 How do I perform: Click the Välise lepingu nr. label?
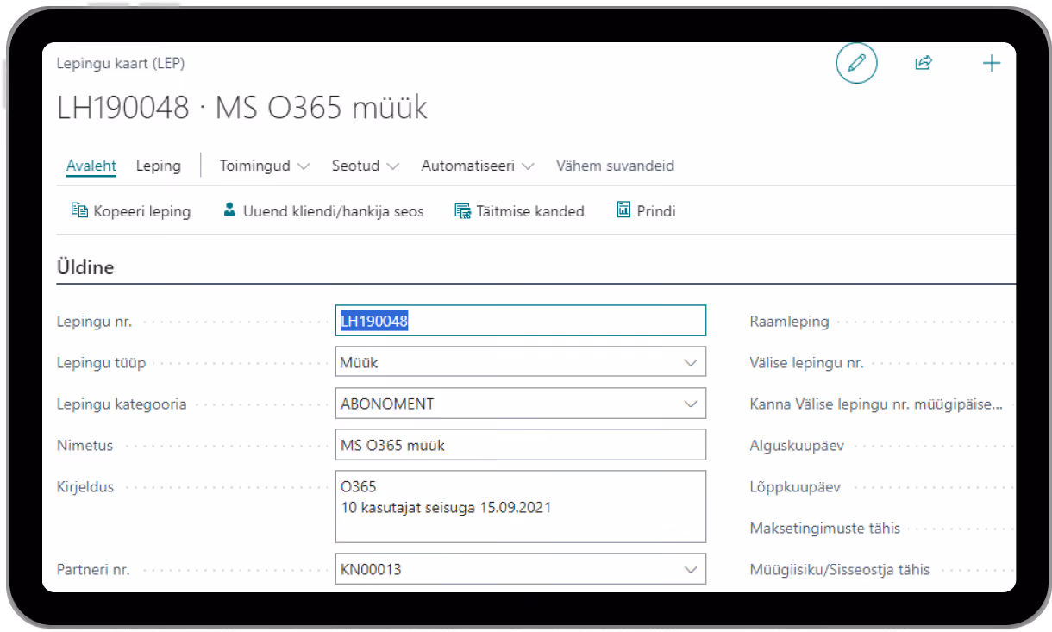tap(806, 363)
